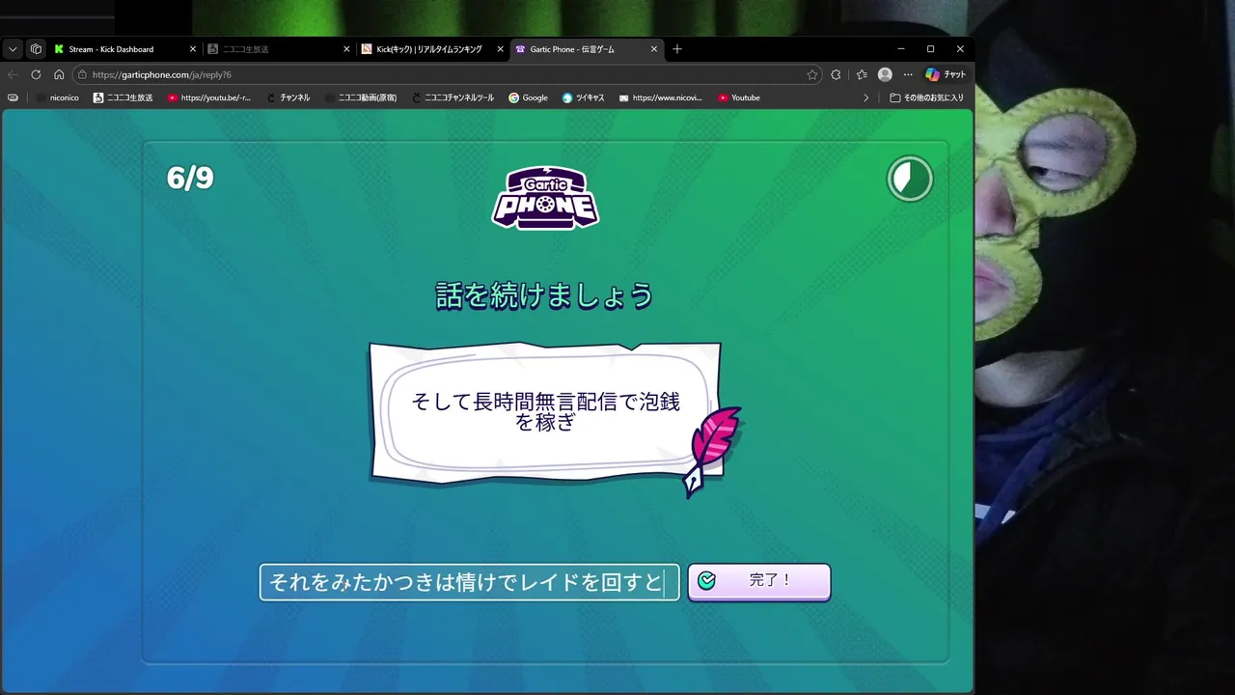The width and height of the screenshot is (1235, 695).
Task: Click the story prompt そして長時間無言配信で泡銭を稼ぎ
Action: pos(545,411)
